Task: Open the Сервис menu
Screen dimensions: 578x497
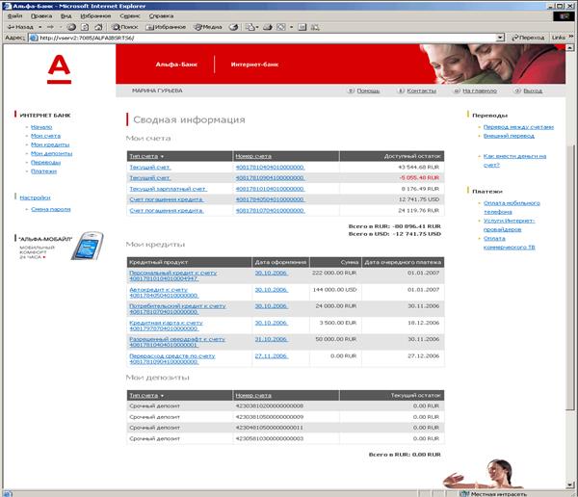Action: coord(129,16)
